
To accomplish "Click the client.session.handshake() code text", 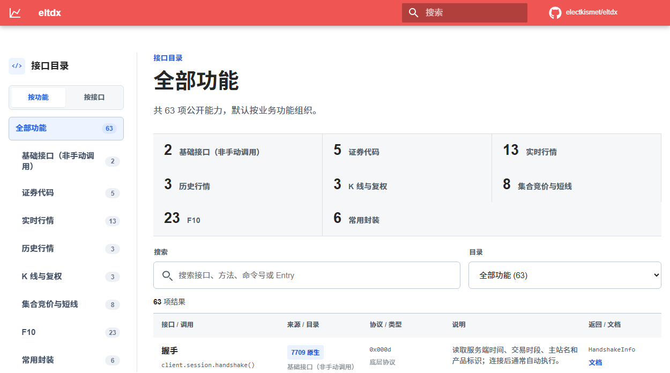I will [208, 365].
